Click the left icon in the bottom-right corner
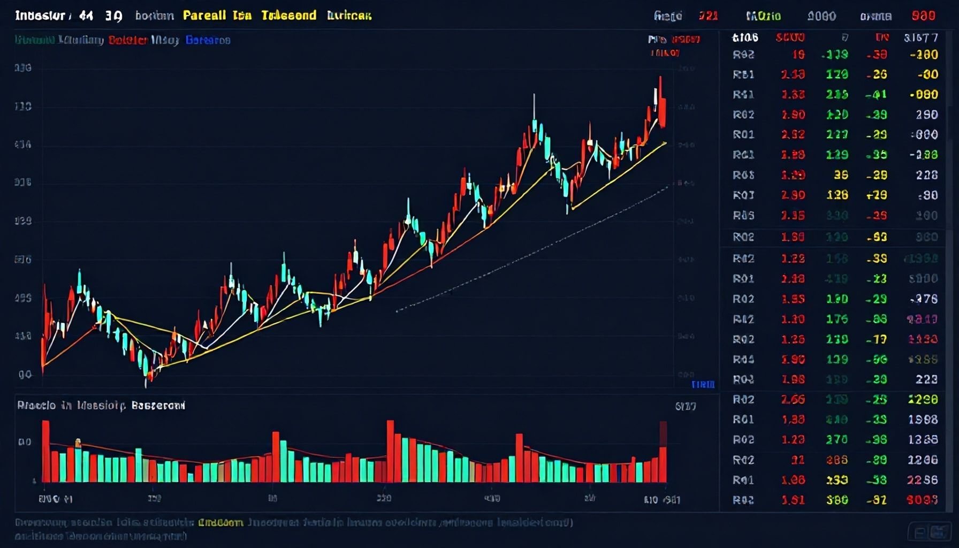 pyautogui.click(x=919, y=532)
